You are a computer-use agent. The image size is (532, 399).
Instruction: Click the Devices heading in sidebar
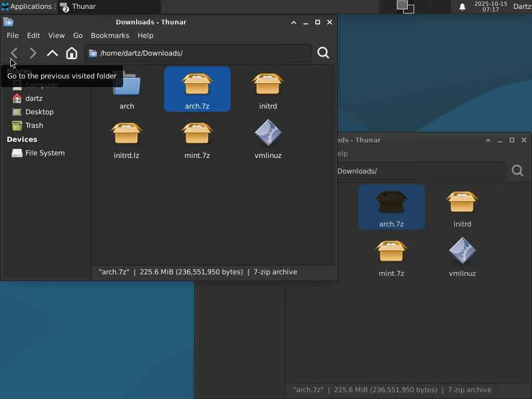point(22,139)
